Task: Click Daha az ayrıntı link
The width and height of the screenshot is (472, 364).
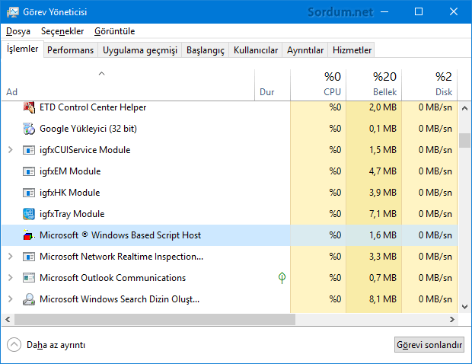Action: tap(56, 345)
